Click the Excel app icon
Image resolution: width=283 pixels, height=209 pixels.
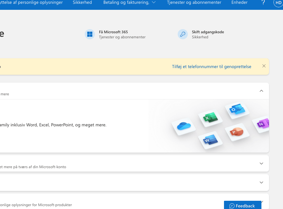[210, 117]
